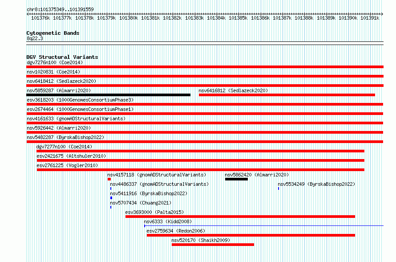Select nsv5862420 (Almarri2020) label text
396x262 pixels.
(x=257, y=175)
